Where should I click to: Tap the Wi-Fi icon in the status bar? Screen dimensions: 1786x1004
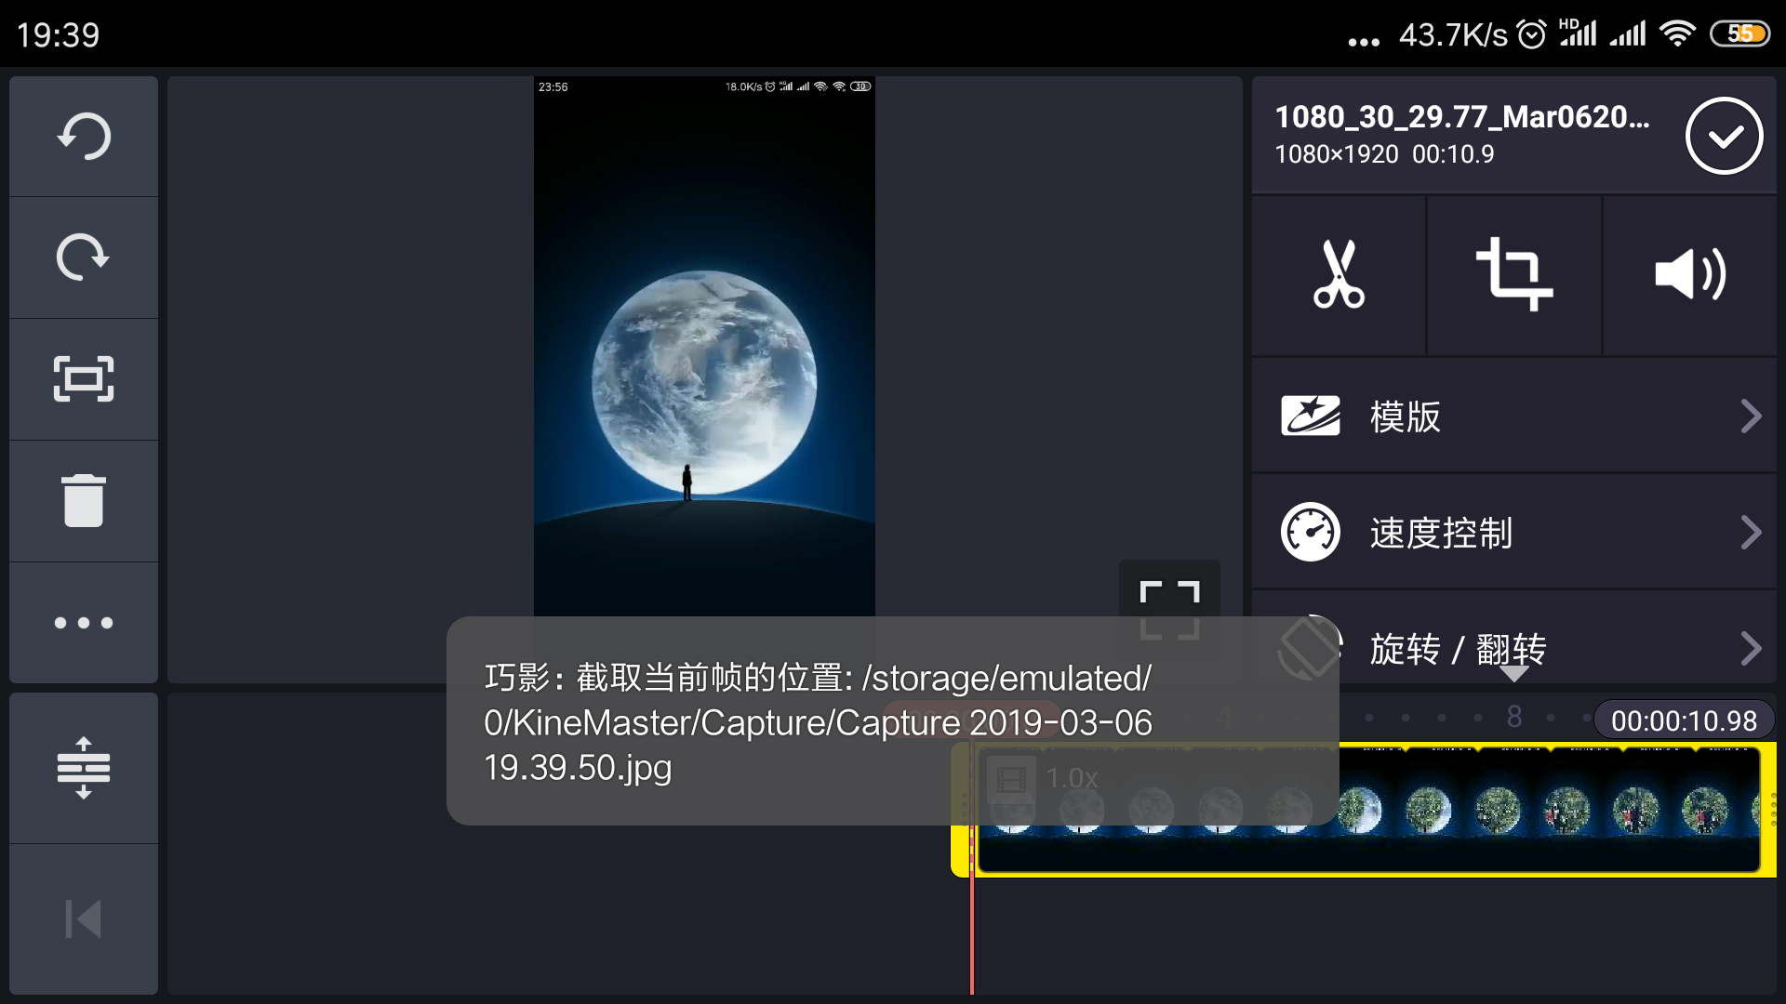(x=1677, y=34)
